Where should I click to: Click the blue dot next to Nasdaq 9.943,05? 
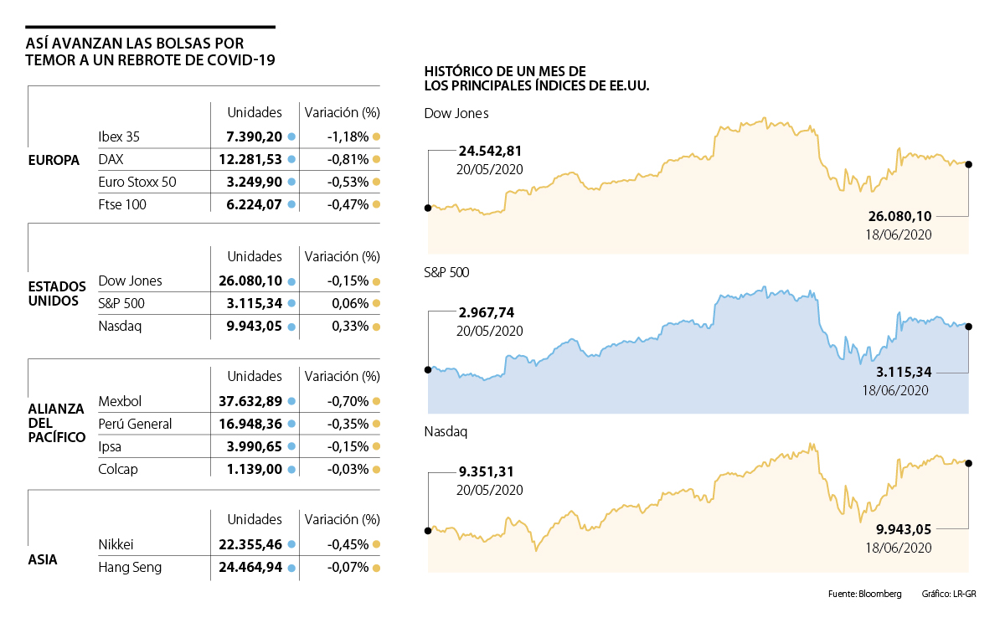pos(291,327)
